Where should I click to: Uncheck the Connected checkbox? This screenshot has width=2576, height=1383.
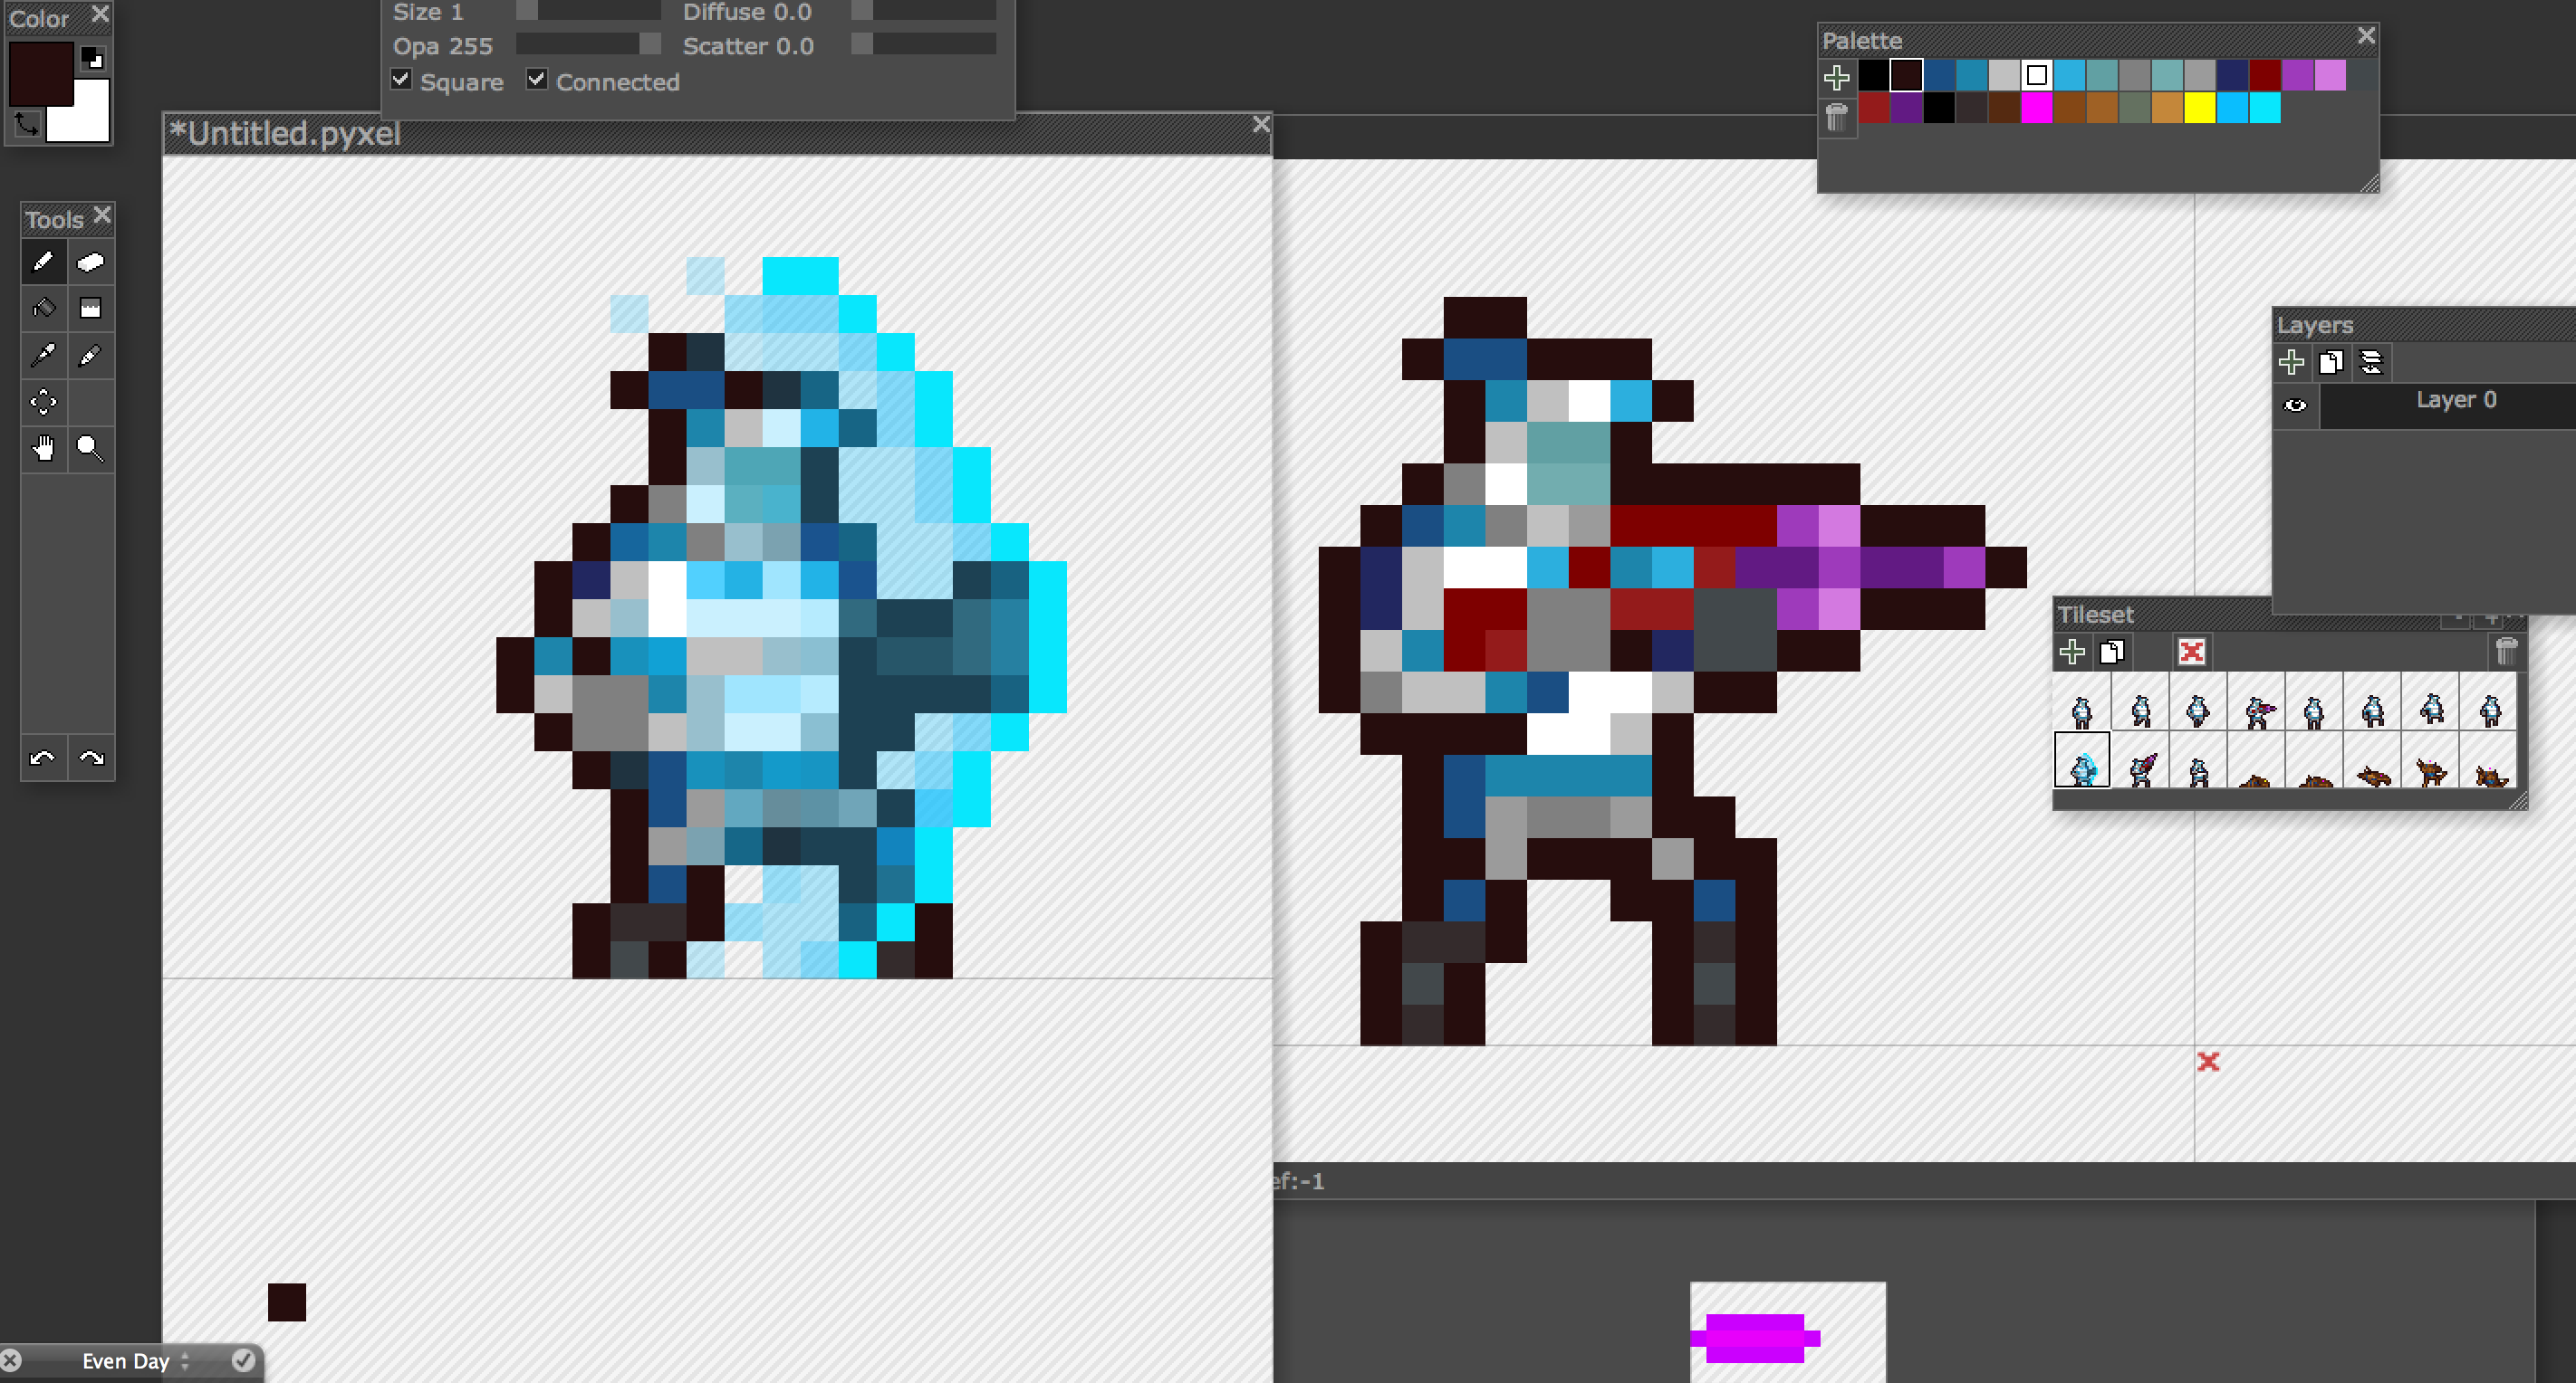[537, 80]
